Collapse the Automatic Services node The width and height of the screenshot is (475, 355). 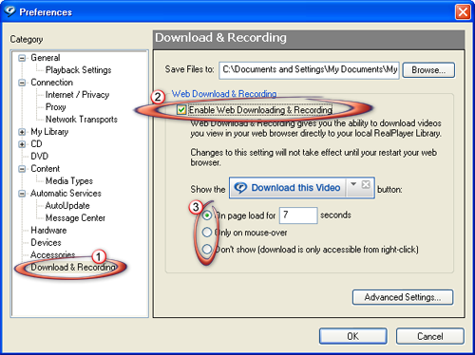click(22, 194)
